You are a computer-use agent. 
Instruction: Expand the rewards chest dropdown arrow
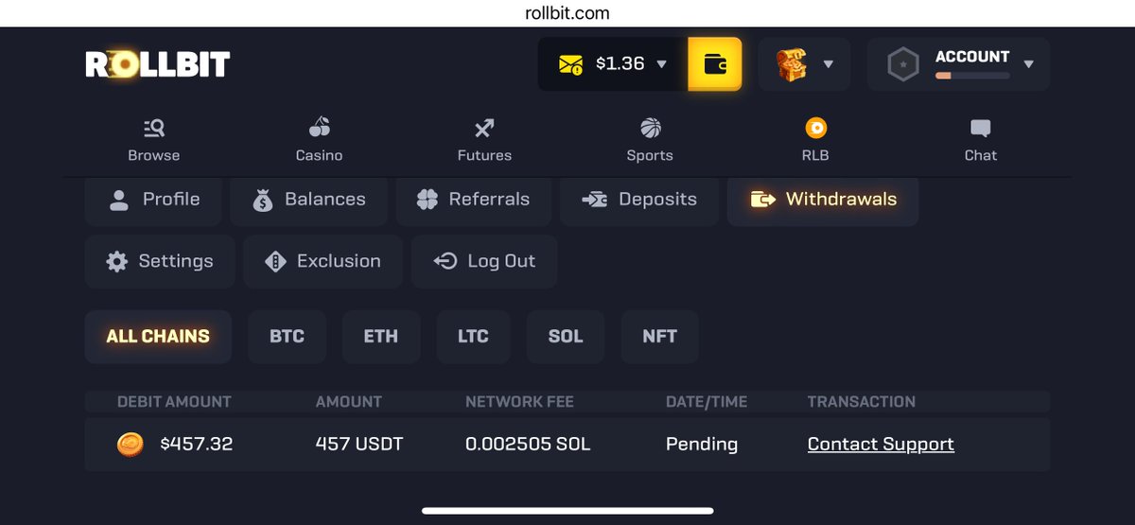tap(829, 64)
